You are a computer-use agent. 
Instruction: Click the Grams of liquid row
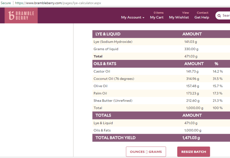click(x=106, y=49)
